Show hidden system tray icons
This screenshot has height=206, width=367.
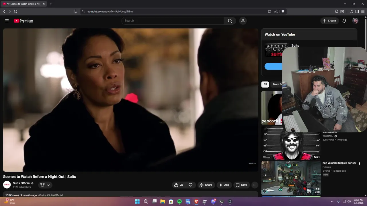pos(332,201)
